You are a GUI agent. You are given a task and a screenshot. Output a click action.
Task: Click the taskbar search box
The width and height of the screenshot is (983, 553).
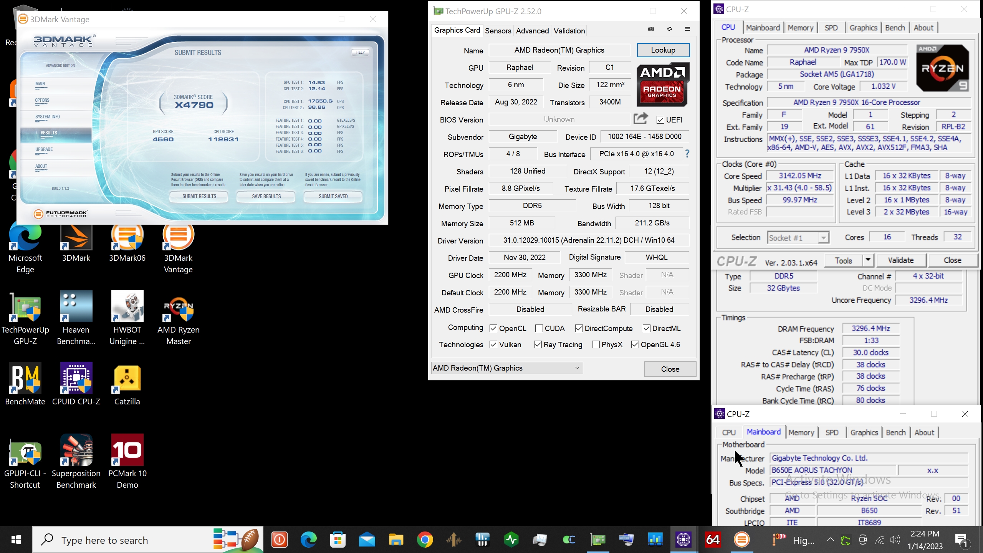[x=148, y=540]
